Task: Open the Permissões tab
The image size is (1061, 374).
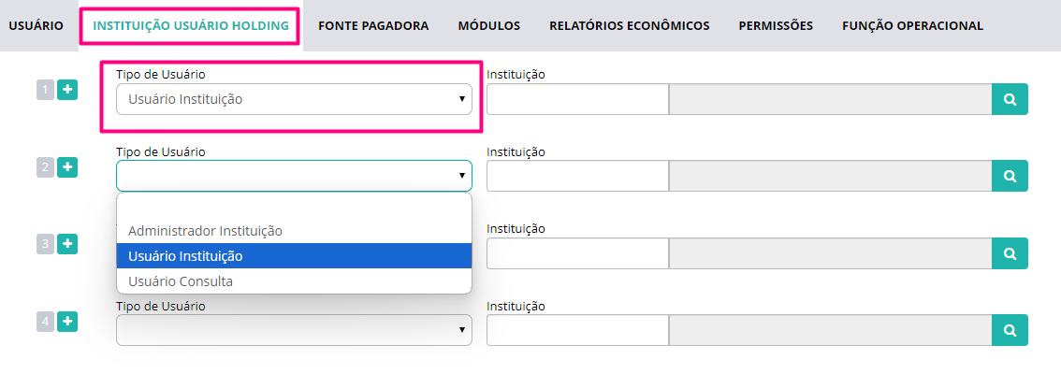Action: point(776,25)
